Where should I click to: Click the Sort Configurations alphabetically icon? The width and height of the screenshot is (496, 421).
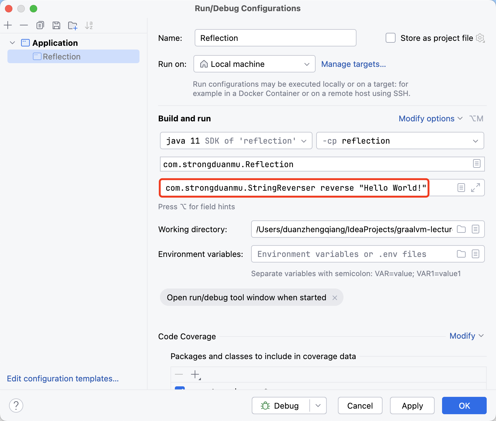point(89,25)
